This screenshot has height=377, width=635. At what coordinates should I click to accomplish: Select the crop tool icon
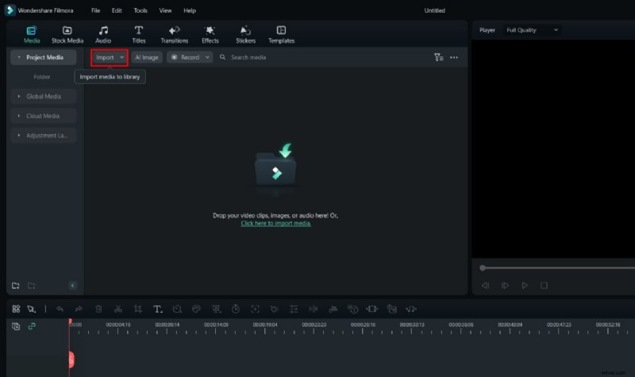tap(137, 309)
